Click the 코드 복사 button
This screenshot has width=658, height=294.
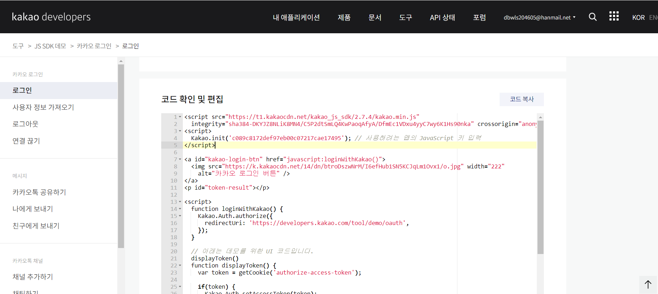[522, 99]
